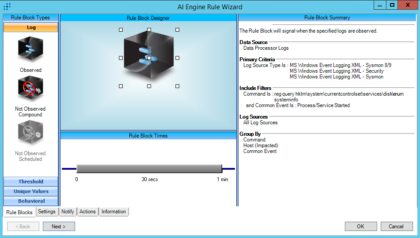Image resolution: width=420 pixels, height=238 pixels.
Task: Maximize the AI Engine Rule Wizard window
Action: (391, 5)
